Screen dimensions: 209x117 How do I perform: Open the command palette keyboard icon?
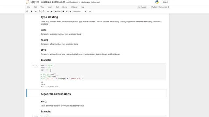90,11
